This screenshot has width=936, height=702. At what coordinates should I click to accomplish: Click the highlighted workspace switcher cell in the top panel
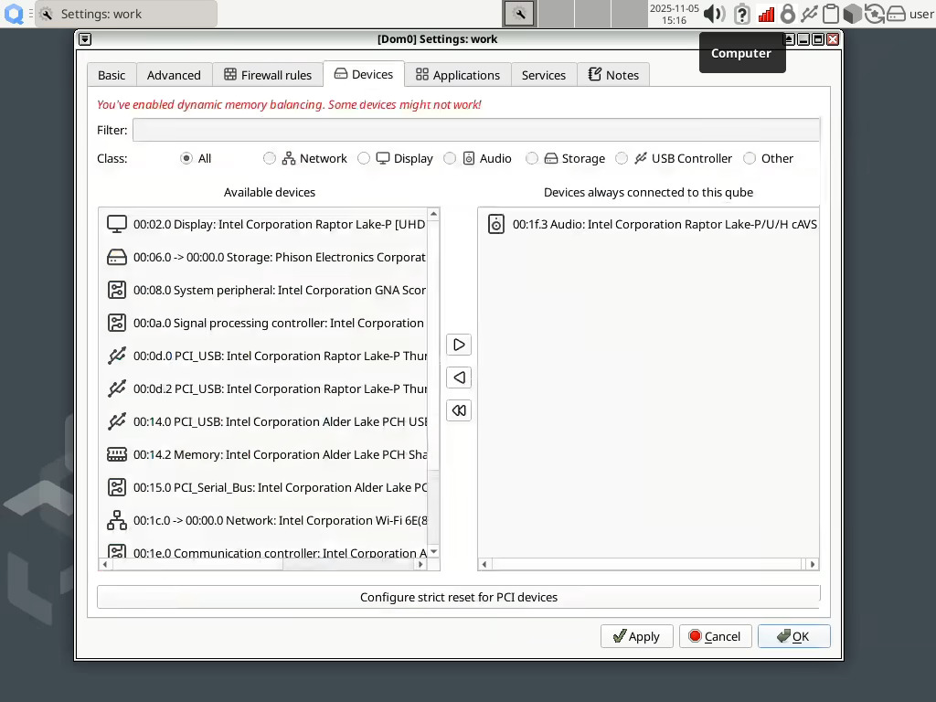point(519,14)
